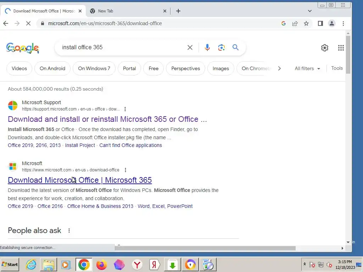Clear the search box with the X icon

pos(190,47)
